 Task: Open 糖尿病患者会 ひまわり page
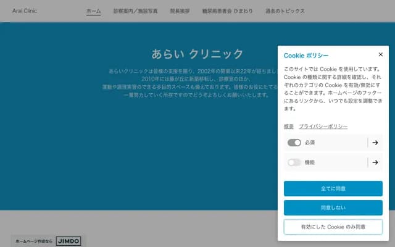pos(228,11)
